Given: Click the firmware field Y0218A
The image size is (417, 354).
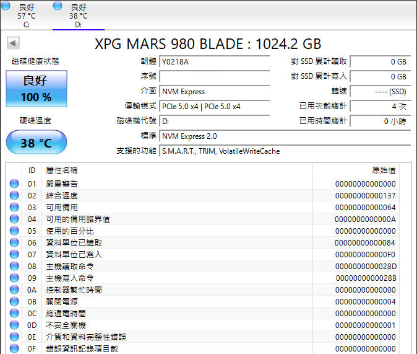Looking at the screenshot, I should (x=214, y=61).
